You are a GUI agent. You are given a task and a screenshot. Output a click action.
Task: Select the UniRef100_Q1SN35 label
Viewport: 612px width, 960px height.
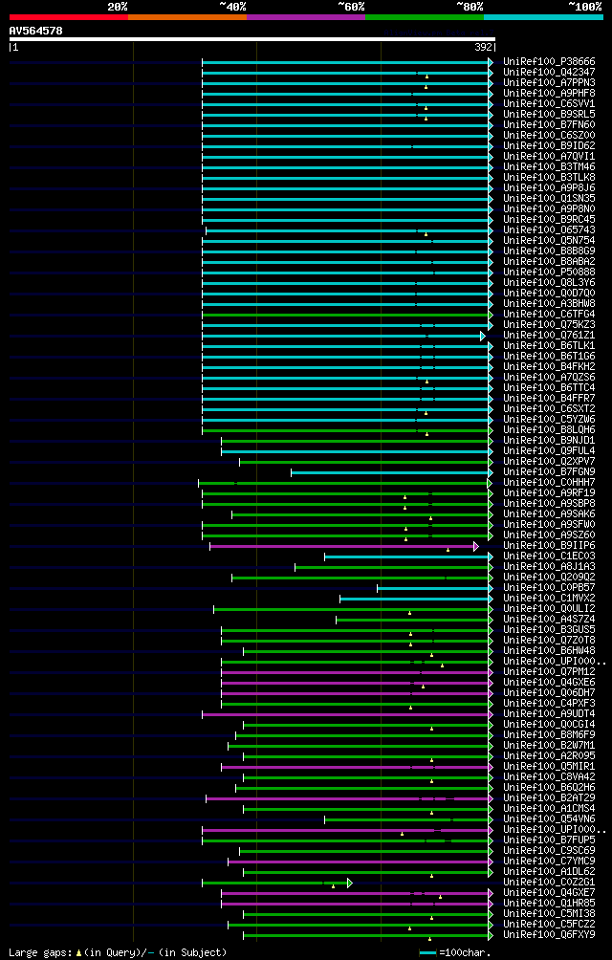(549, 198)
